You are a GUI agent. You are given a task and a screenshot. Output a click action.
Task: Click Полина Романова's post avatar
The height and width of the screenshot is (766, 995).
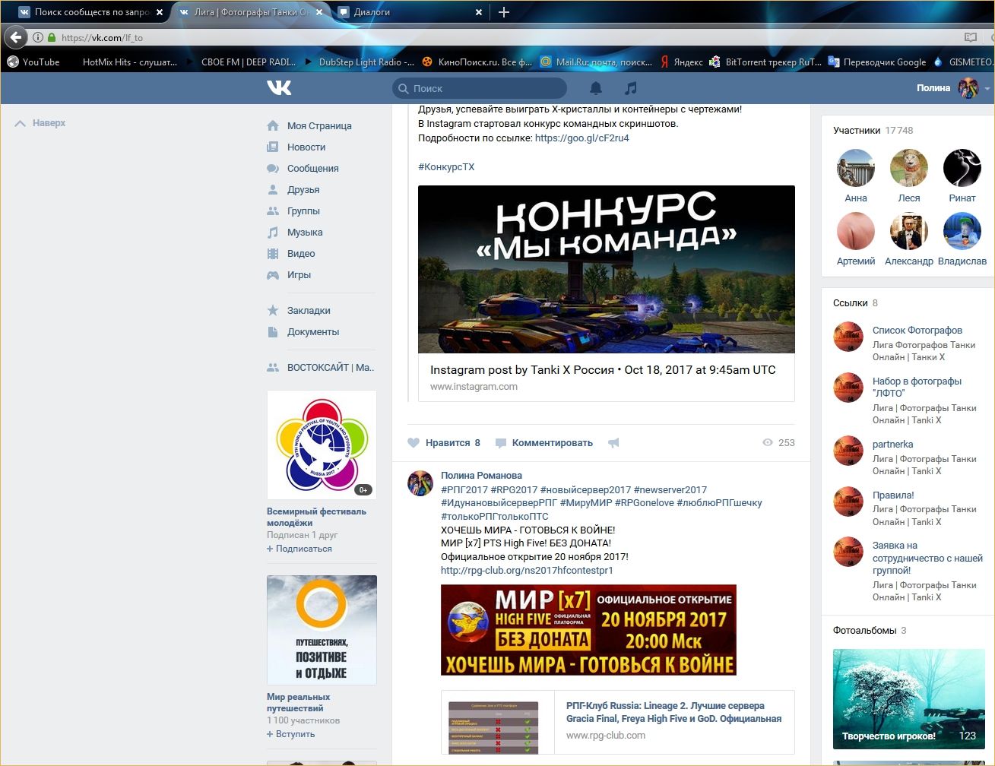point(420,483)
